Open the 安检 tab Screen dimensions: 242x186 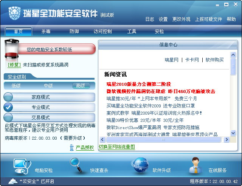click(x=159, y=31)
